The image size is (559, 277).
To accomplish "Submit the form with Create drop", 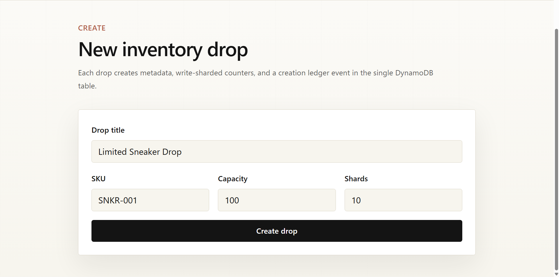I will coord(277,231).
